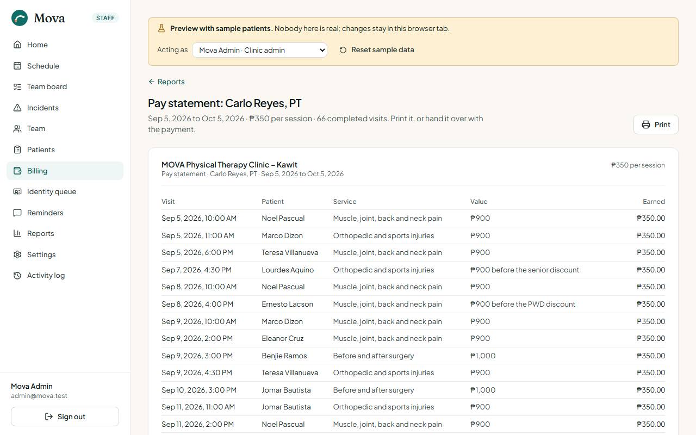
Task: Click patient name Ernesto Lacson
Action: 287,304
